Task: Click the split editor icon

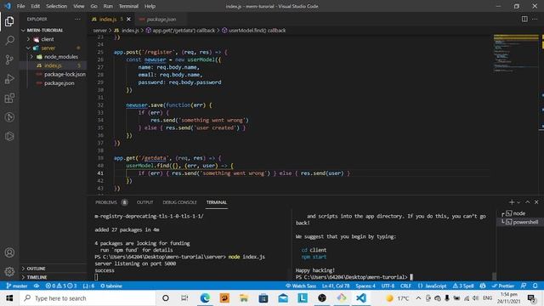Action: tap(524, 19)
